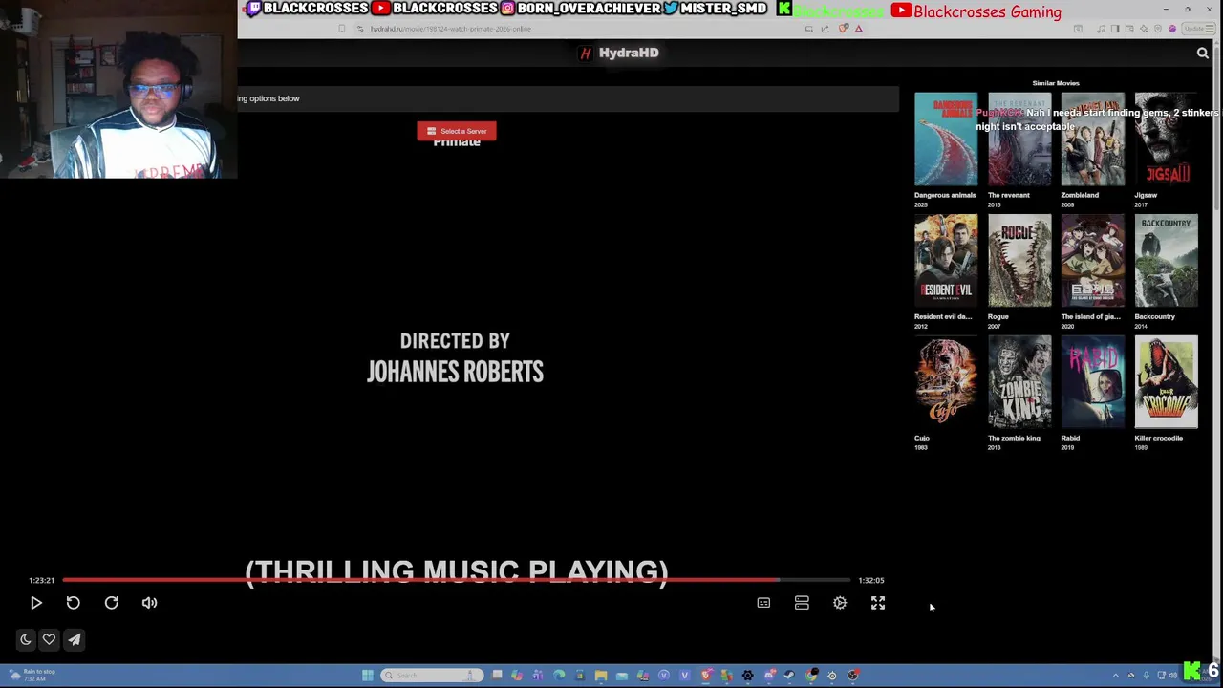Share the movie with paper-plane icon
Screen dimensions: 1223x688
point(75,639)
